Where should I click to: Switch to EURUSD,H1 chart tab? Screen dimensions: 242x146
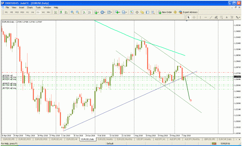(57, 139)
